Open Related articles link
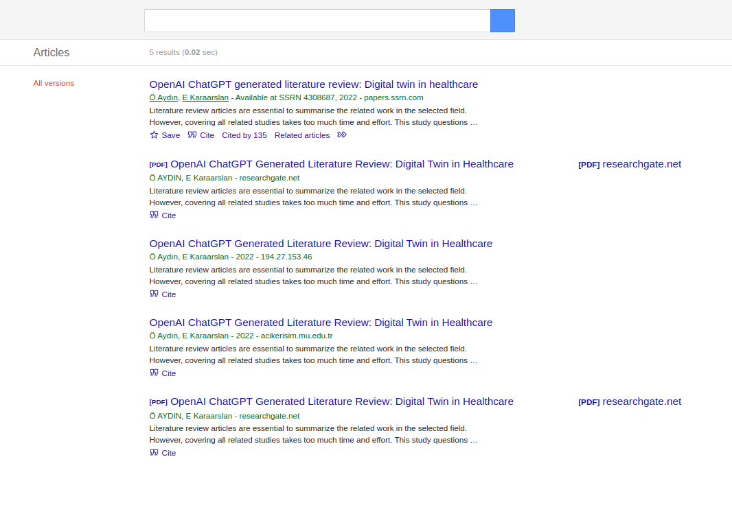The width and height of the screenshot is (732, 525). click(x=302, y=135)
